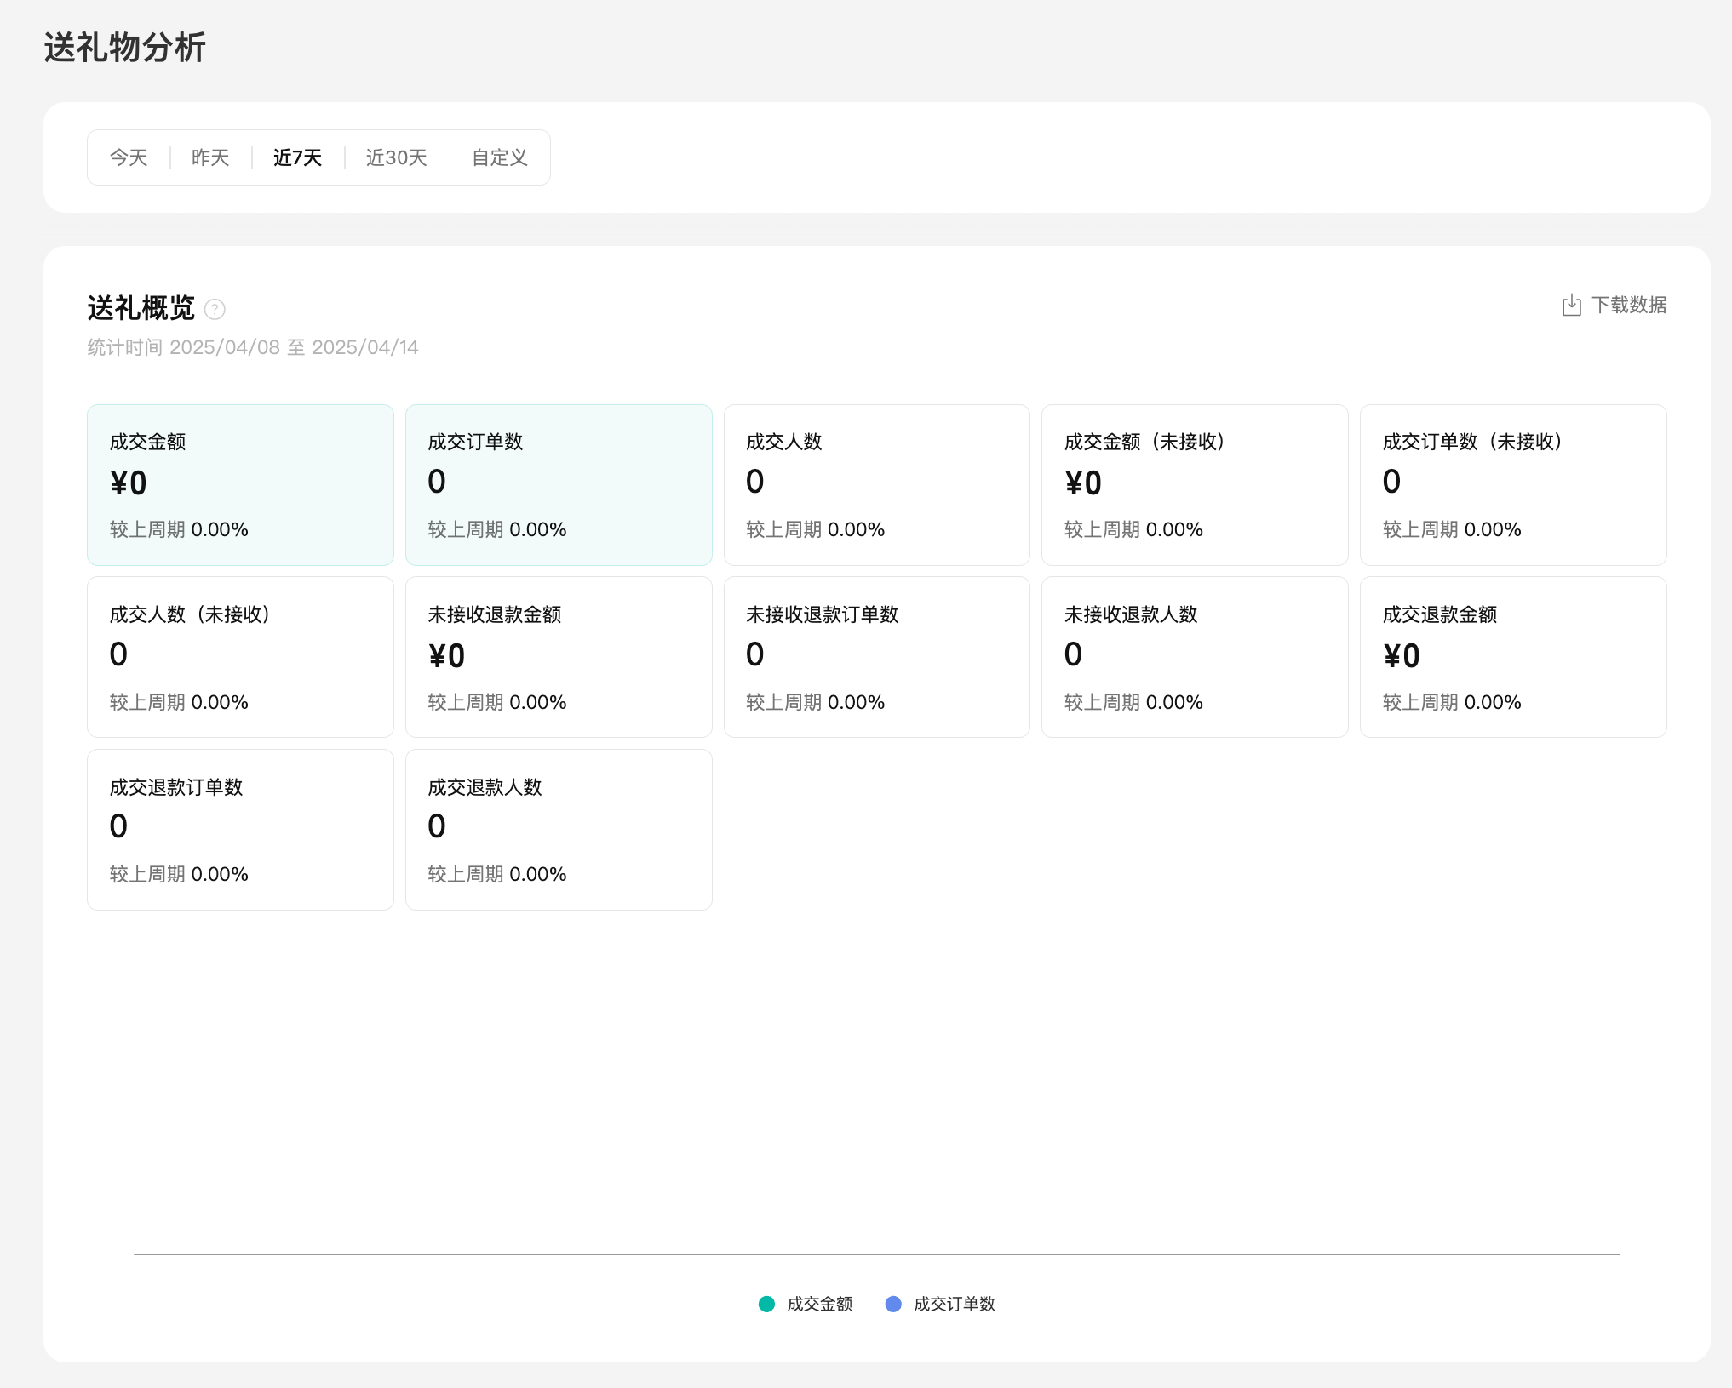Select the 成交金额(未接收) metric card
The image size is (1732, 1388).
pyautogui.click(x=1194, y=484)
